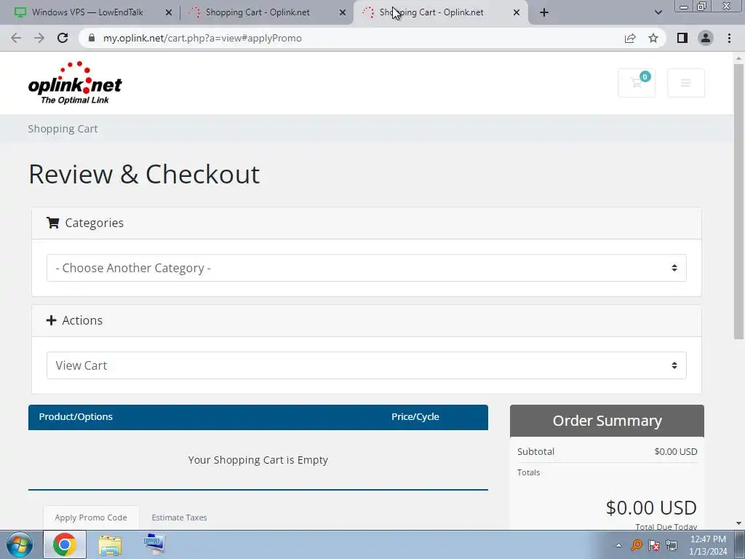Close the active Shopping Cart tab
745x559 pixels.
(517, 12)
